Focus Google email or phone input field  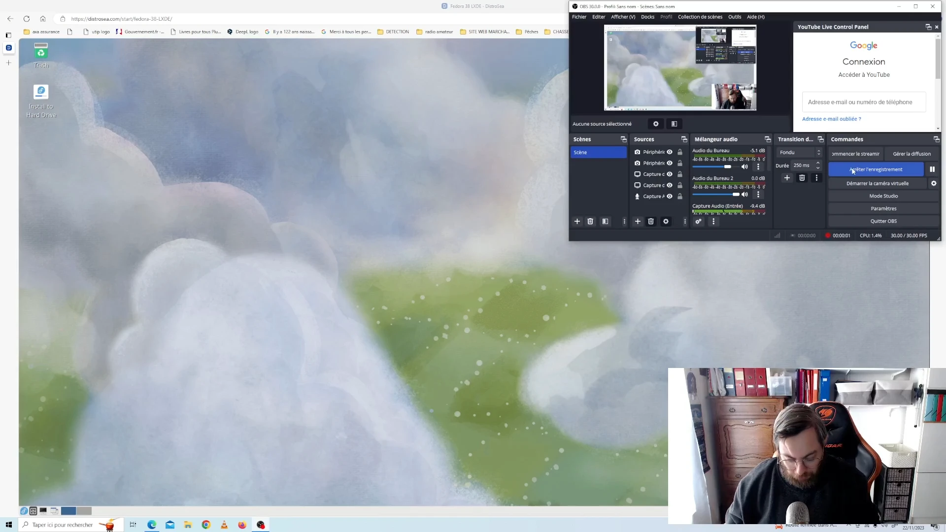pyautogui.click(x=864, y=102)
